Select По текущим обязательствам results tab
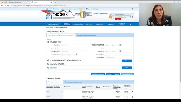The image size is (181, 102). 55,82
